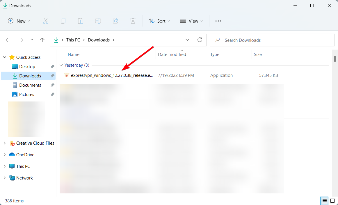The image size is (338, 205).
Task: Go up one folder level with up arrow
Action: click(42, 40)
